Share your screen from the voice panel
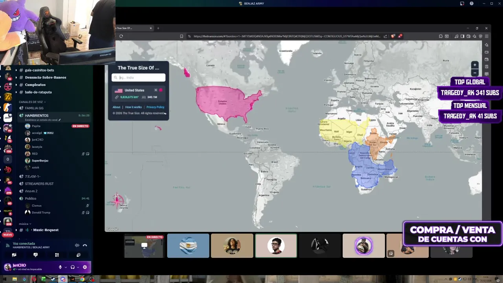The height and width of the screenshot is (283, 503). pos(35,255)
